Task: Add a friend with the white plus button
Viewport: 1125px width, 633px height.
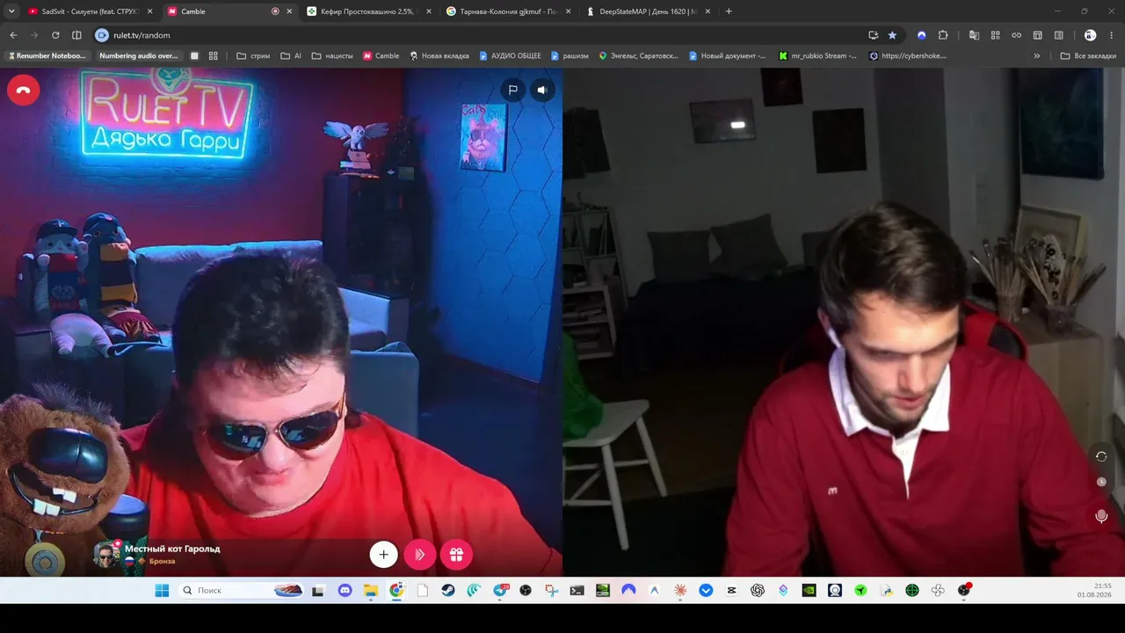Action: (x=383, y=554)
